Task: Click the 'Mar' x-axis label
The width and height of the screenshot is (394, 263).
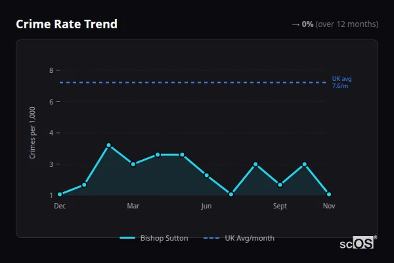Action: 133,206
